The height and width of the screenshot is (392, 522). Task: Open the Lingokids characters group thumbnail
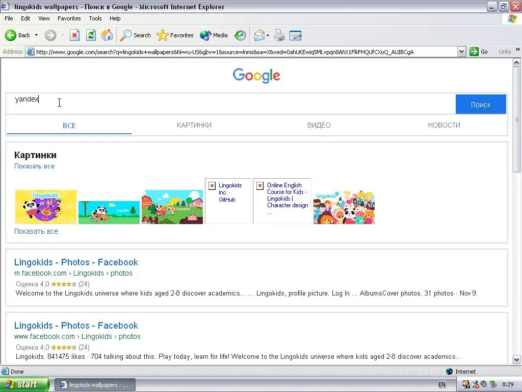tap(344, 207)
